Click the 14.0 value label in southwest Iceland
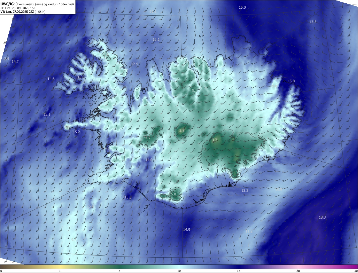Viewport: 358px width, 273px height. (x=149, y=160)
